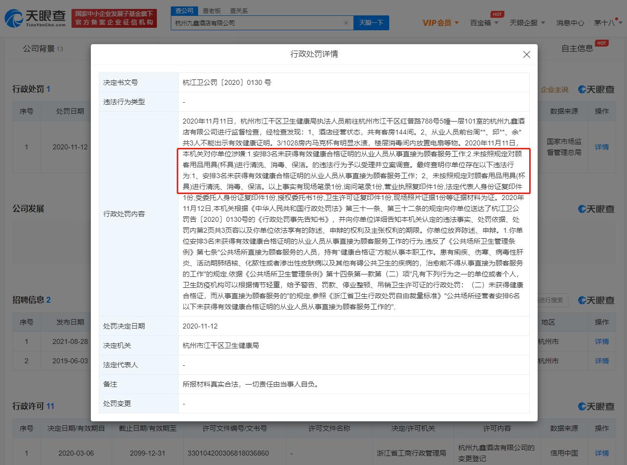Image resolution: width=627 pixels, height=465 pixels.
Task: Click the Tianyancha watermark beside 招聘信息
Action: point(595,300)
